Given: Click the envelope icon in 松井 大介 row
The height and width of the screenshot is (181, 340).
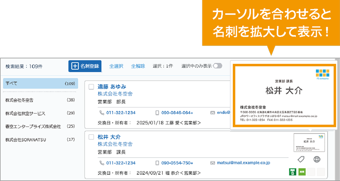Looking at the screenshot, I should coord(213,163).
